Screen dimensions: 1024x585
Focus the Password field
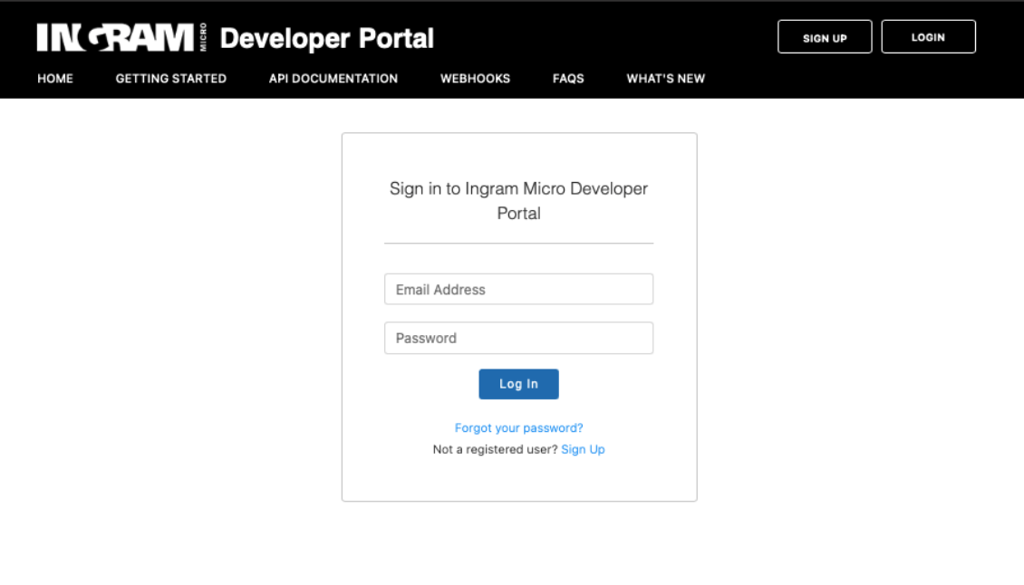518,338
